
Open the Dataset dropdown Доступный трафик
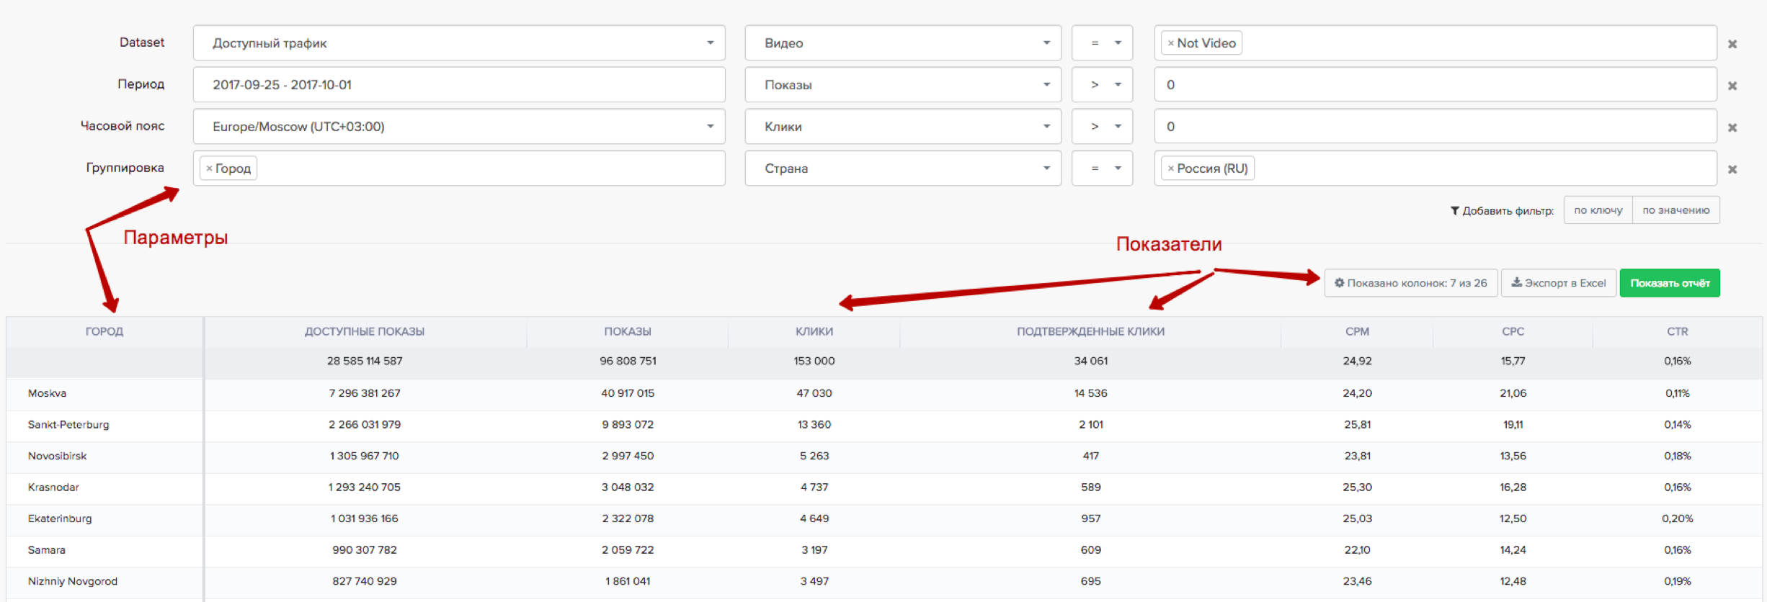(459, 43)
